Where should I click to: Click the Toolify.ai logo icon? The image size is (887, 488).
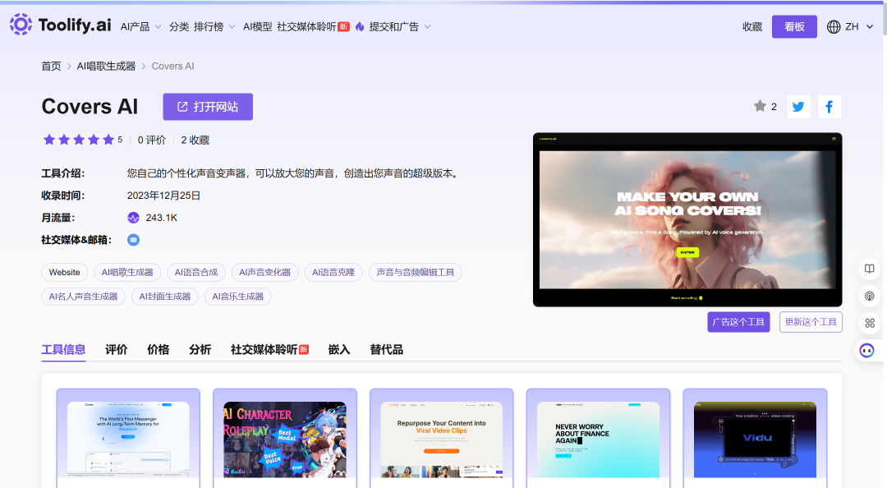pos(21,25)
